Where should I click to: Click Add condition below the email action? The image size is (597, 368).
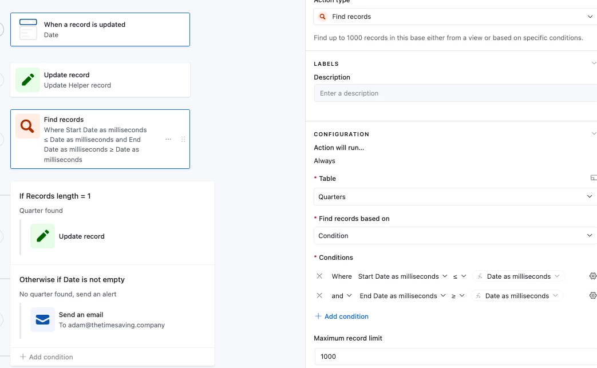[x=46, y=357]
